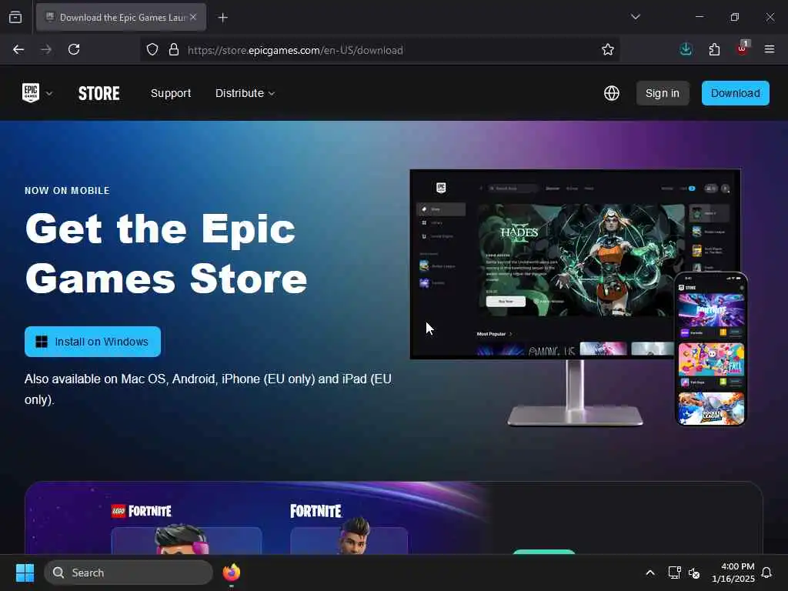788x591 pixels.
Task: Reload the page with refresh icon
Action: pyautogui.click(x=74, y=49)
